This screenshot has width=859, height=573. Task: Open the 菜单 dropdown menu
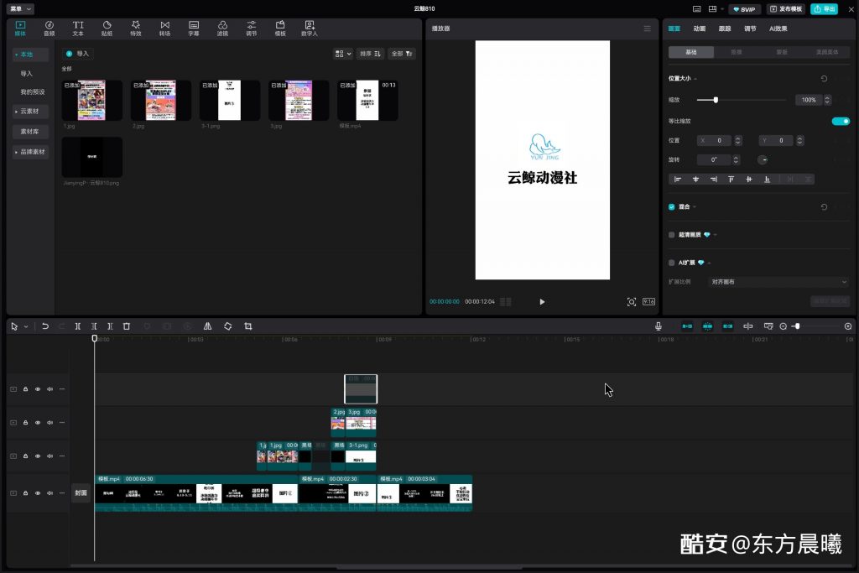coord(21,8)
